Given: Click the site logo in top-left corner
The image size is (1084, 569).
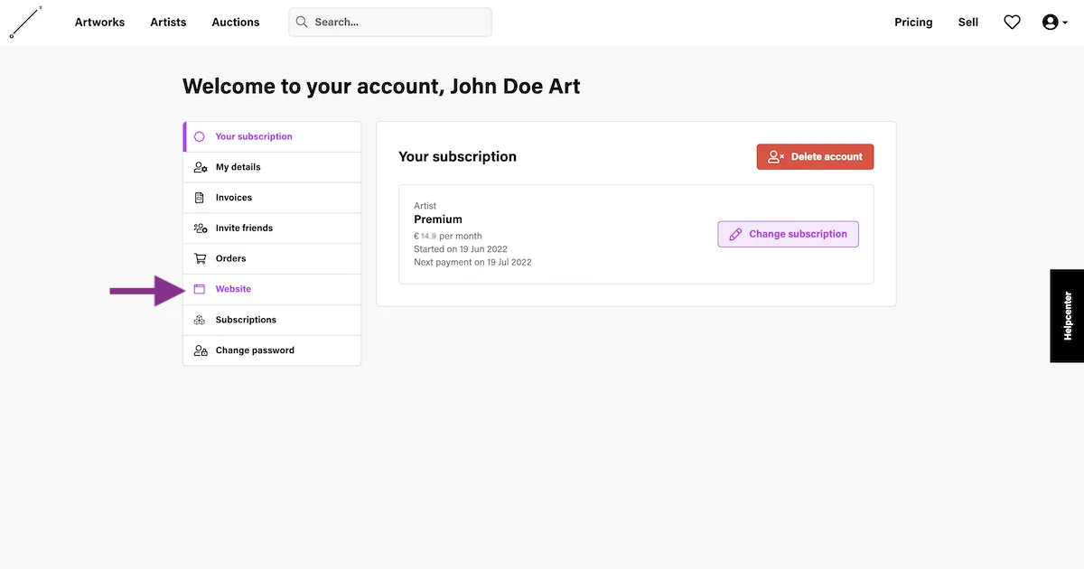Looking at the screenshot, I should (25, 22).
